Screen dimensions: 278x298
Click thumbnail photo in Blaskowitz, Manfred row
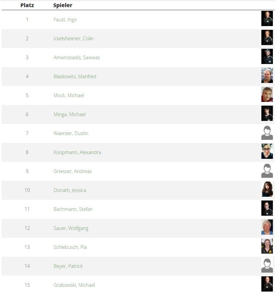267,76
